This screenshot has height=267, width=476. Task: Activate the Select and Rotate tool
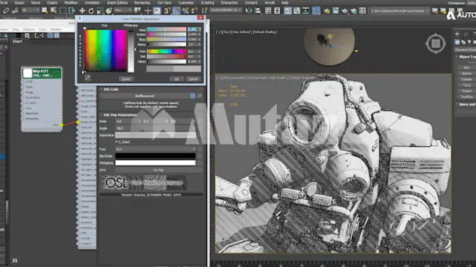coord(91,11)
